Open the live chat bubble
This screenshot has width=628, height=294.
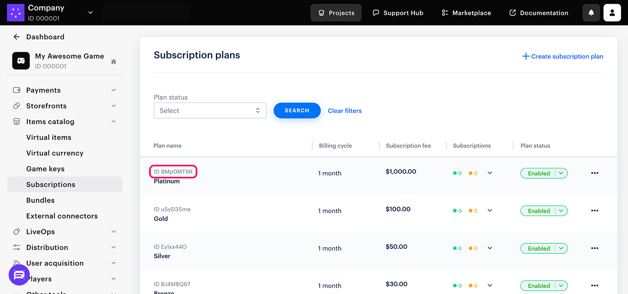[x=19, y=275]
